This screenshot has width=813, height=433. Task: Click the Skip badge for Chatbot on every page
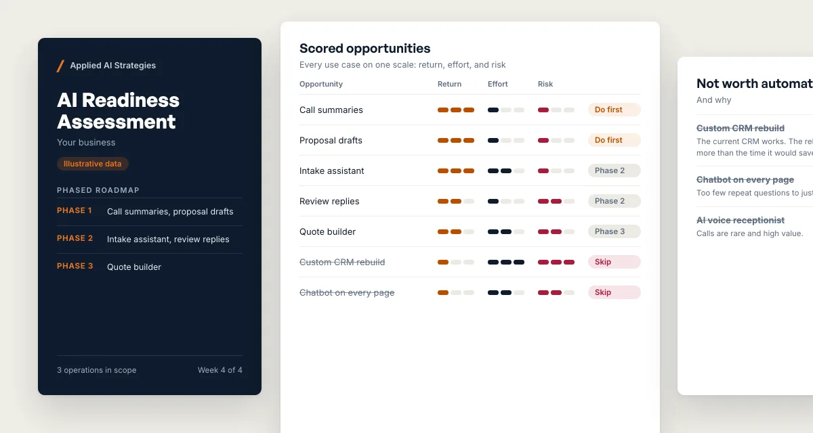[x=614, y=292]
